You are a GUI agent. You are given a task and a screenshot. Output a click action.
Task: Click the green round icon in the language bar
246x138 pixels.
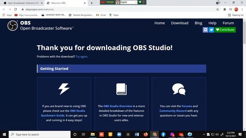[140, 2]
